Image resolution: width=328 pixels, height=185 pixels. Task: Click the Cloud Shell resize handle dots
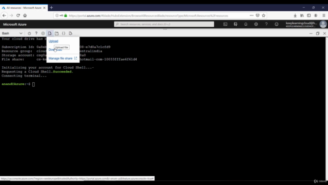coord(165,29)
